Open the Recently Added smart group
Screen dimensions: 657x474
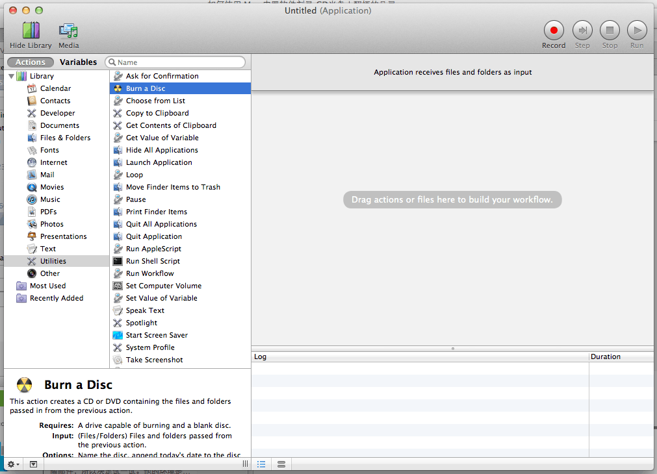[56, 298]
